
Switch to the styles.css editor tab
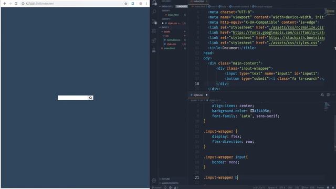(198, 95)
